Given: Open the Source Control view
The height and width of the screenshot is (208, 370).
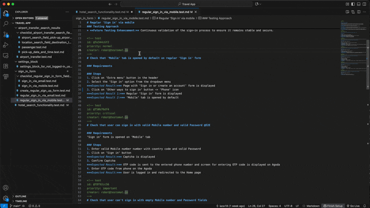Looking at the screenshot, I should (6, 34).
